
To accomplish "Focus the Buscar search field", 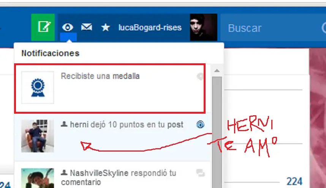I will (273, 28).
